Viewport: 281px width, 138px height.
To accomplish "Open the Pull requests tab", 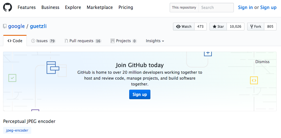I will [83, 41].
